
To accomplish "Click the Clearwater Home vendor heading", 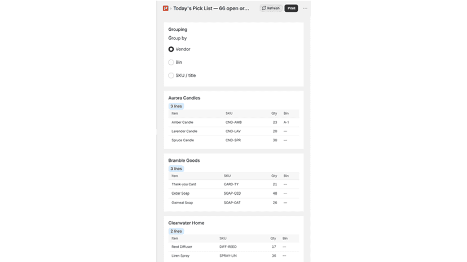I will click(186, 223).
